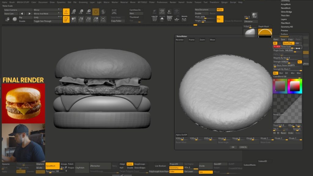The height and width of the screenshot is (176, 313).
Task: Click the orange gizmo circle icon
Action: [96, 12]
